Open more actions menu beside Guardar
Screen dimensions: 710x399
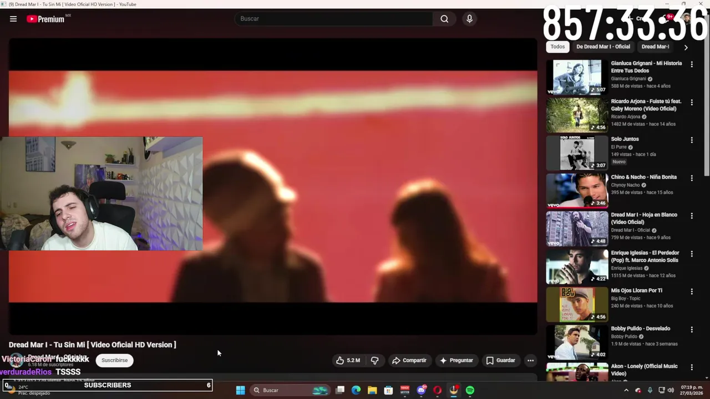click(530, 360)
